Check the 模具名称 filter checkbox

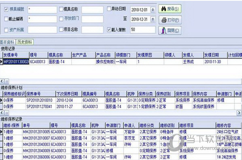click(61, 9)
